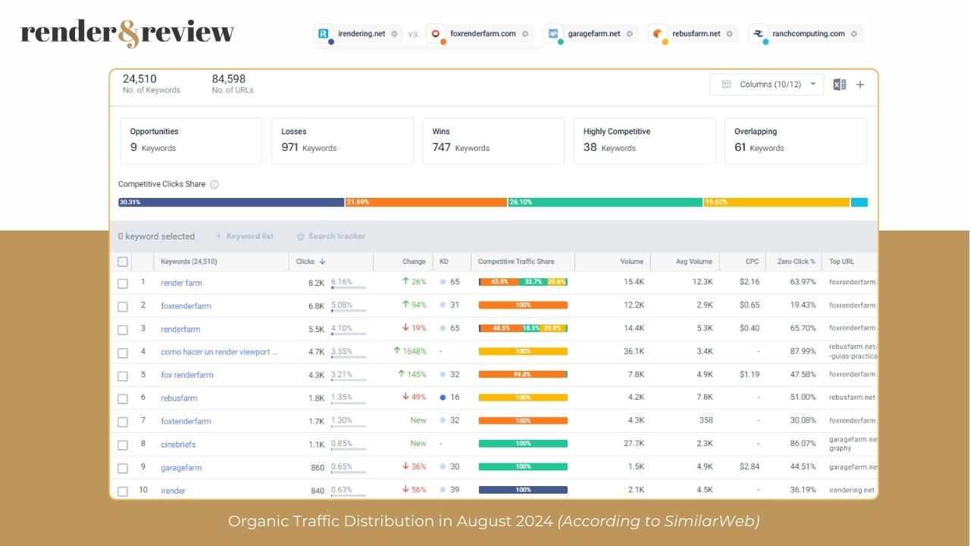Click the yellow 19.62% clicks share segment

777,202
